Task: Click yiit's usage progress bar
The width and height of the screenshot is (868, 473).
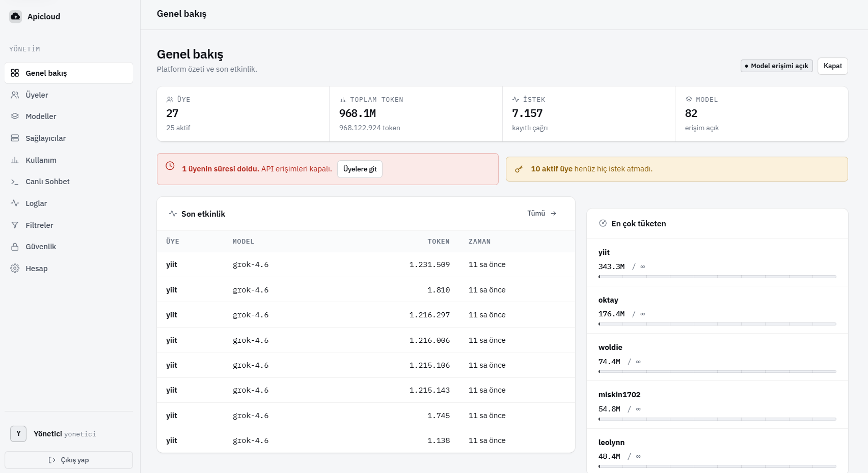Action: [x=717, y=277]
